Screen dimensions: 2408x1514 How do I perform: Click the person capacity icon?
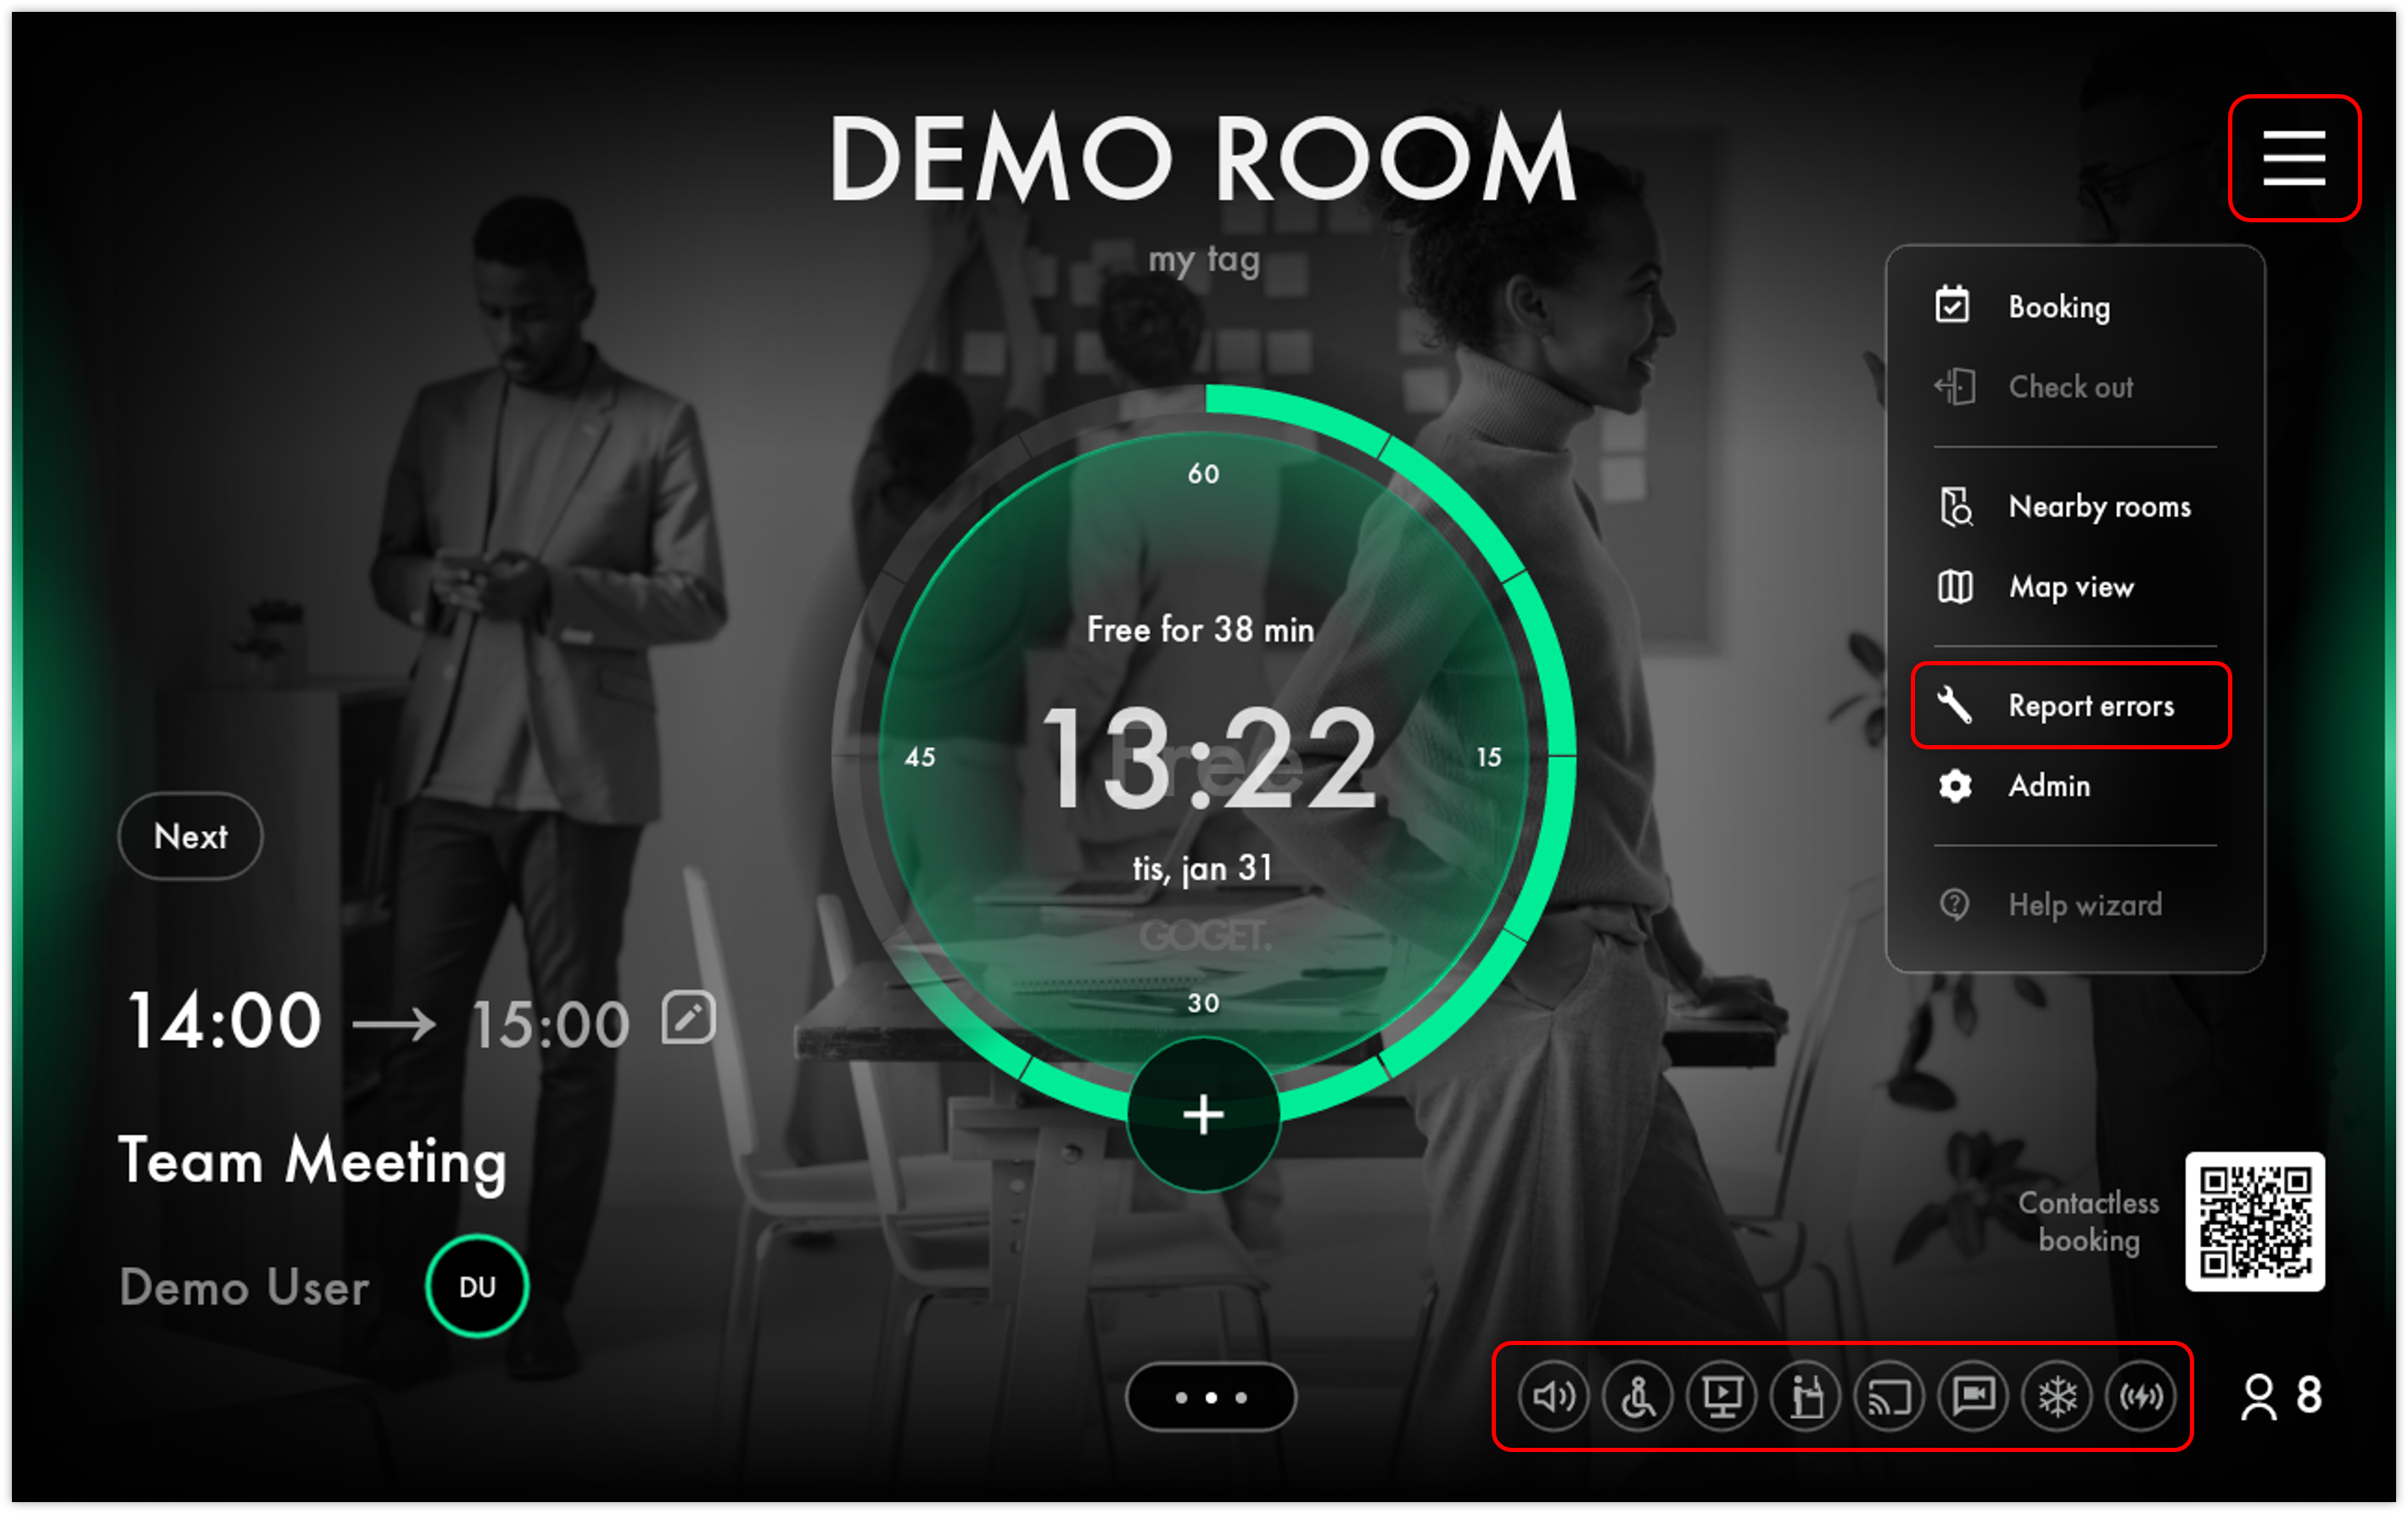coord(2259,1397)
